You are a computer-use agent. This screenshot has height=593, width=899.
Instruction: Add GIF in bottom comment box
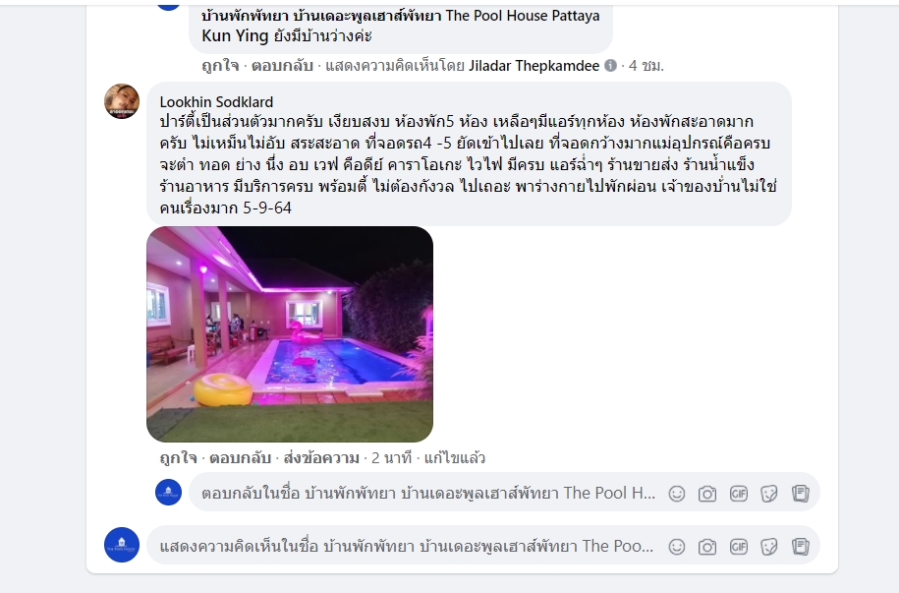739,547
